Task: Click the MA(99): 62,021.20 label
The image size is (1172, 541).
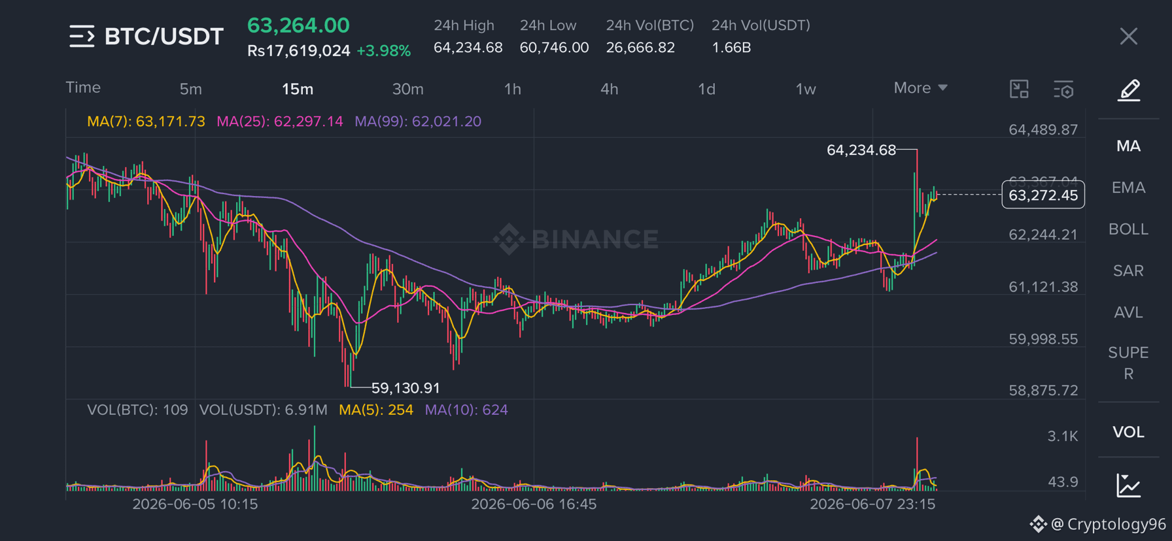Action: [x=418, y=122]
